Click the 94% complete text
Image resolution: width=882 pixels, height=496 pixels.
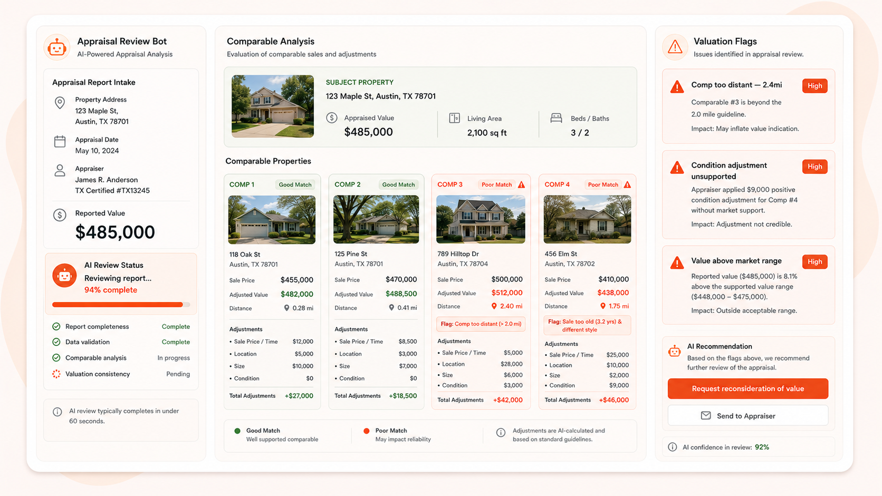tap(111, 290)
